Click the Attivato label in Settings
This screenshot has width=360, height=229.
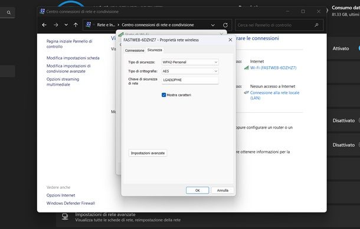tap(341, 48)
